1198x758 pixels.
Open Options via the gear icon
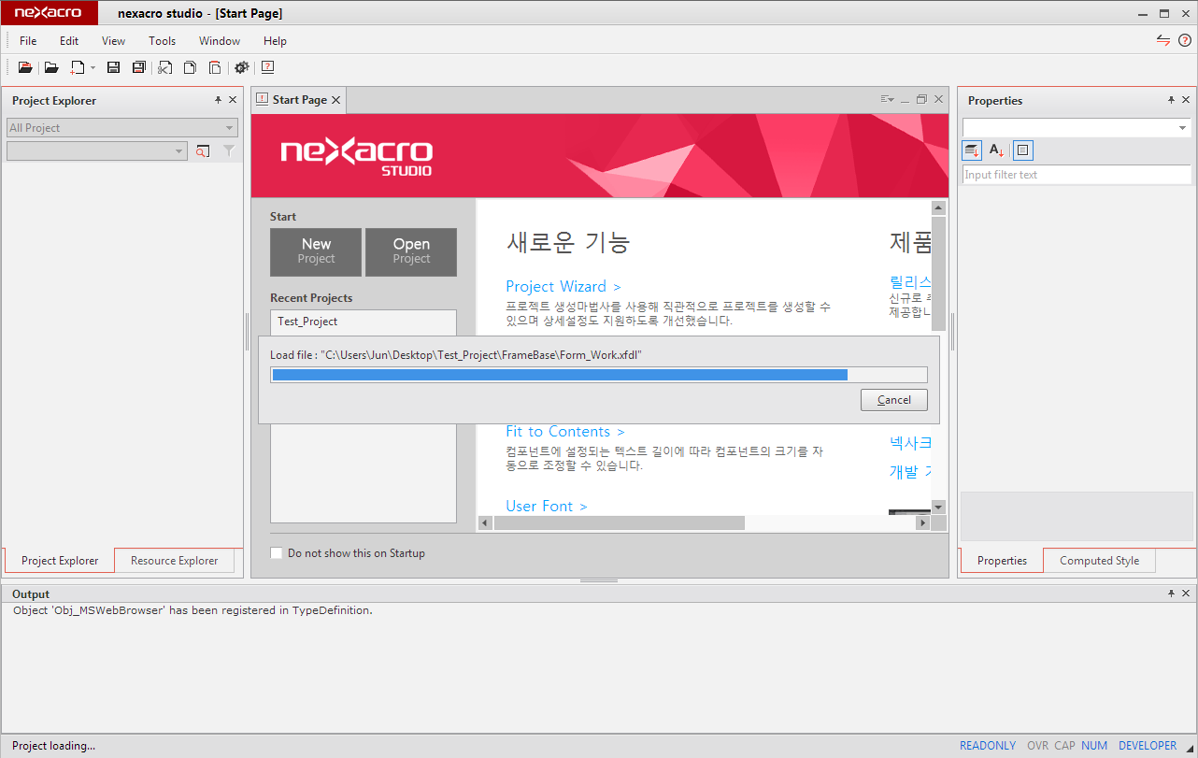[x=242, y=67]
